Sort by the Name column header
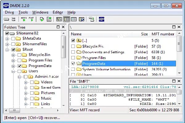This screenshot has width=185, height=123. [x=101, y=34]
